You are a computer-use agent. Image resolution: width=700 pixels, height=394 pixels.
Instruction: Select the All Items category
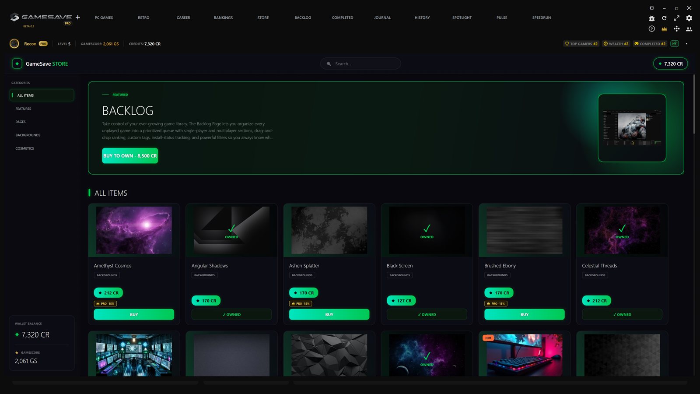pos(42,95)
